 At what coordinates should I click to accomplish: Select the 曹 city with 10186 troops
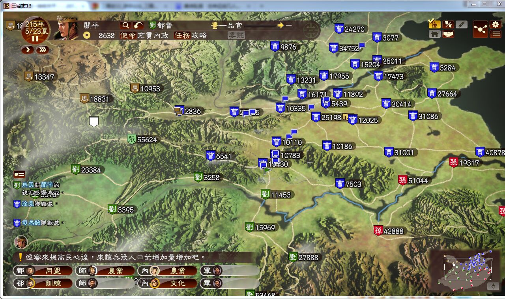pos(338,146)
